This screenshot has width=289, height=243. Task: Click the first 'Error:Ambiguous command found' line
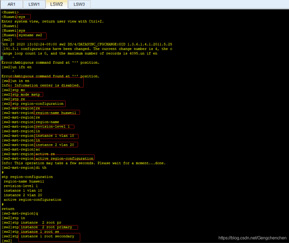50,63
